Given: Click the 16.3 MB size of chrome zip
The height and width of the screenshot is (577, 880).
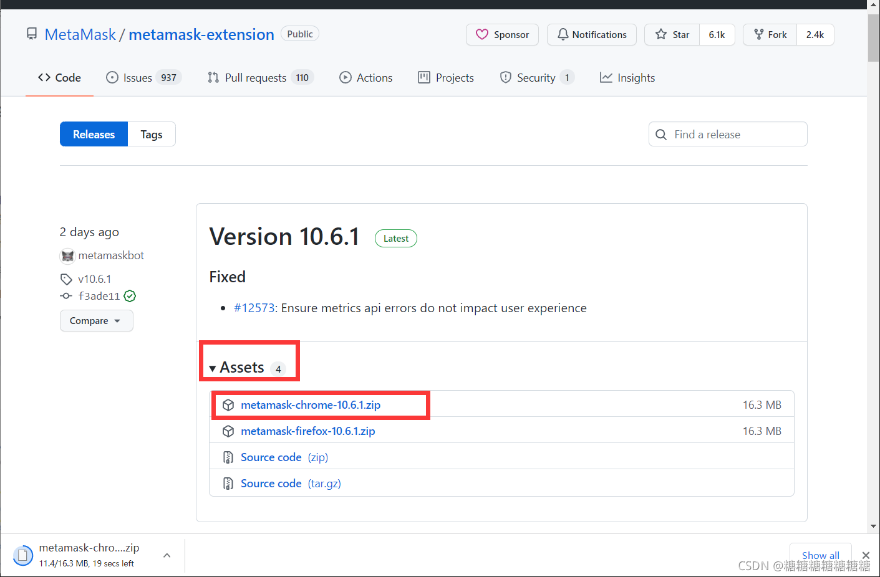Looking at the screenshot, I should 762,405.
